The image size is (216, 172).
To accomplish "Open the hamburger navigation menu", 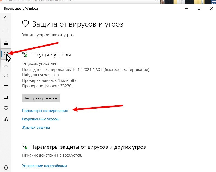I will tap(6, 30).
